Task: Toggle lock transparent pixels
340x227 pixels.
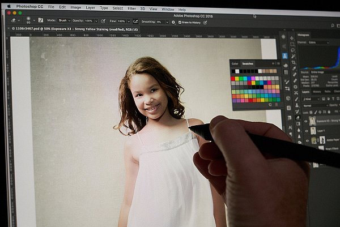Action: 311,113
